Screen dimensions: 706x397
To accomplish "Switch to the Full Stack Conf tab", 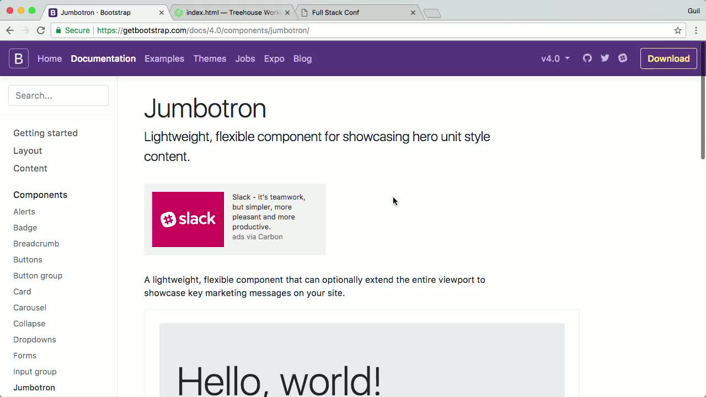I will pyautogui.click(x=359, y=13).
